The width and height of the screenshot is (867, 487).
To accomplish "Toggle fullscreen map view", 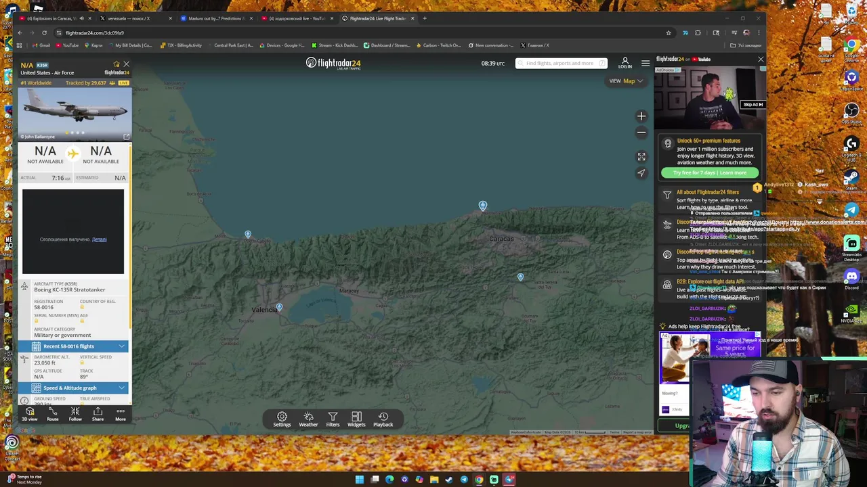I will tap(641, 157).
